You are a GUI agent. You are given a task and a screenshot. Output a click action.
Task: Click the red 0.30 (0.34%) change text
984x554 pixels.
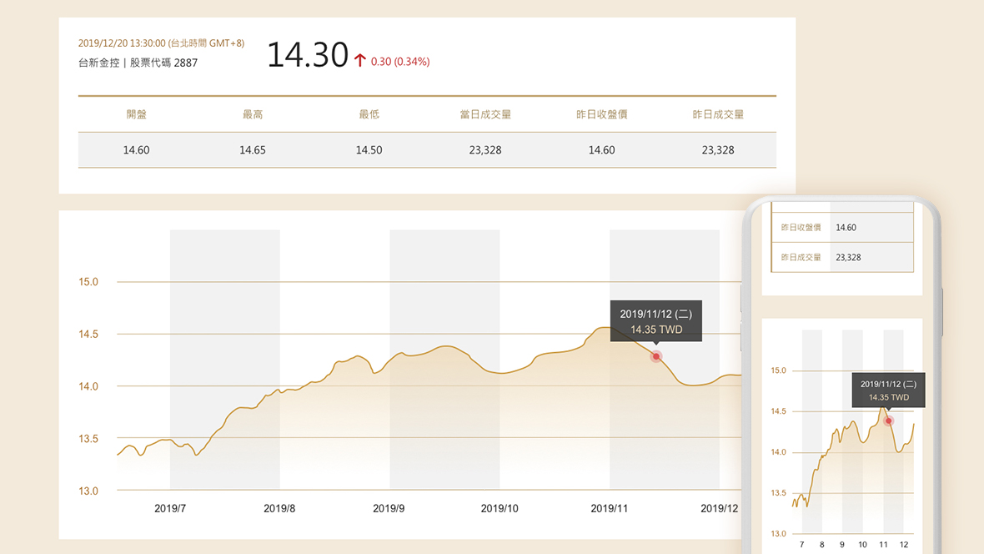[400, 62]
